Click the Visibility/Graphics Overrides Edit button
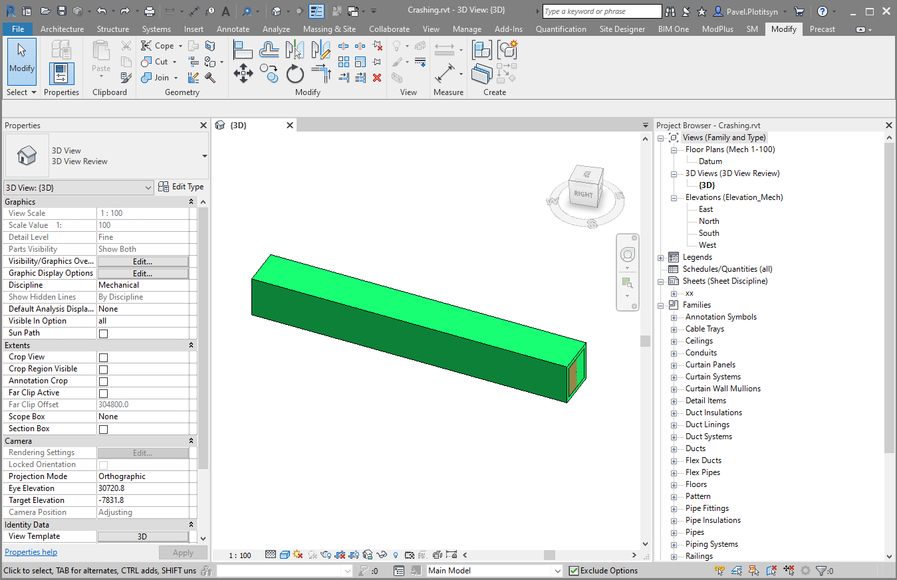 (143, 262)
